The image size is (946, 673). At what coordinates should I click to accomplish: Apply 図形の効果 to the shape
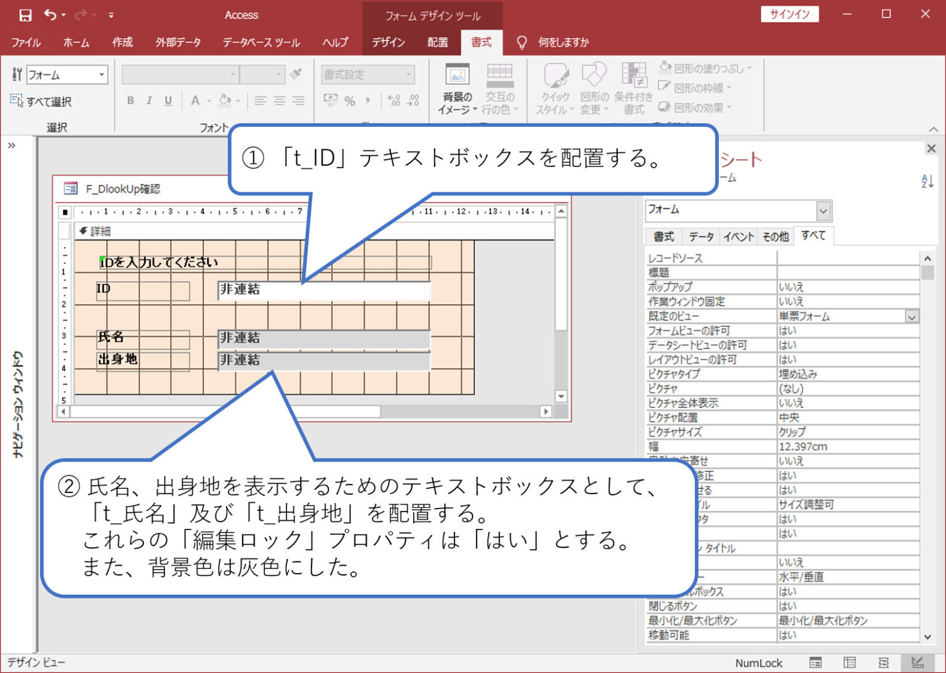tap(695, 107)
